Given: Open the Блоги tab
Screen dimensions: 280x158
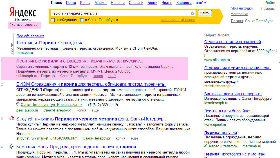Looking at the screenshot, I should tap(152, 3).
